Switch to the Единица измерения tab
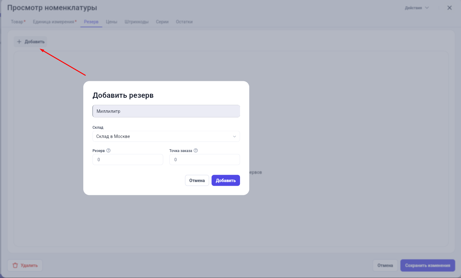The height and width of the screenshot is (278, 461). click(55, 22)
